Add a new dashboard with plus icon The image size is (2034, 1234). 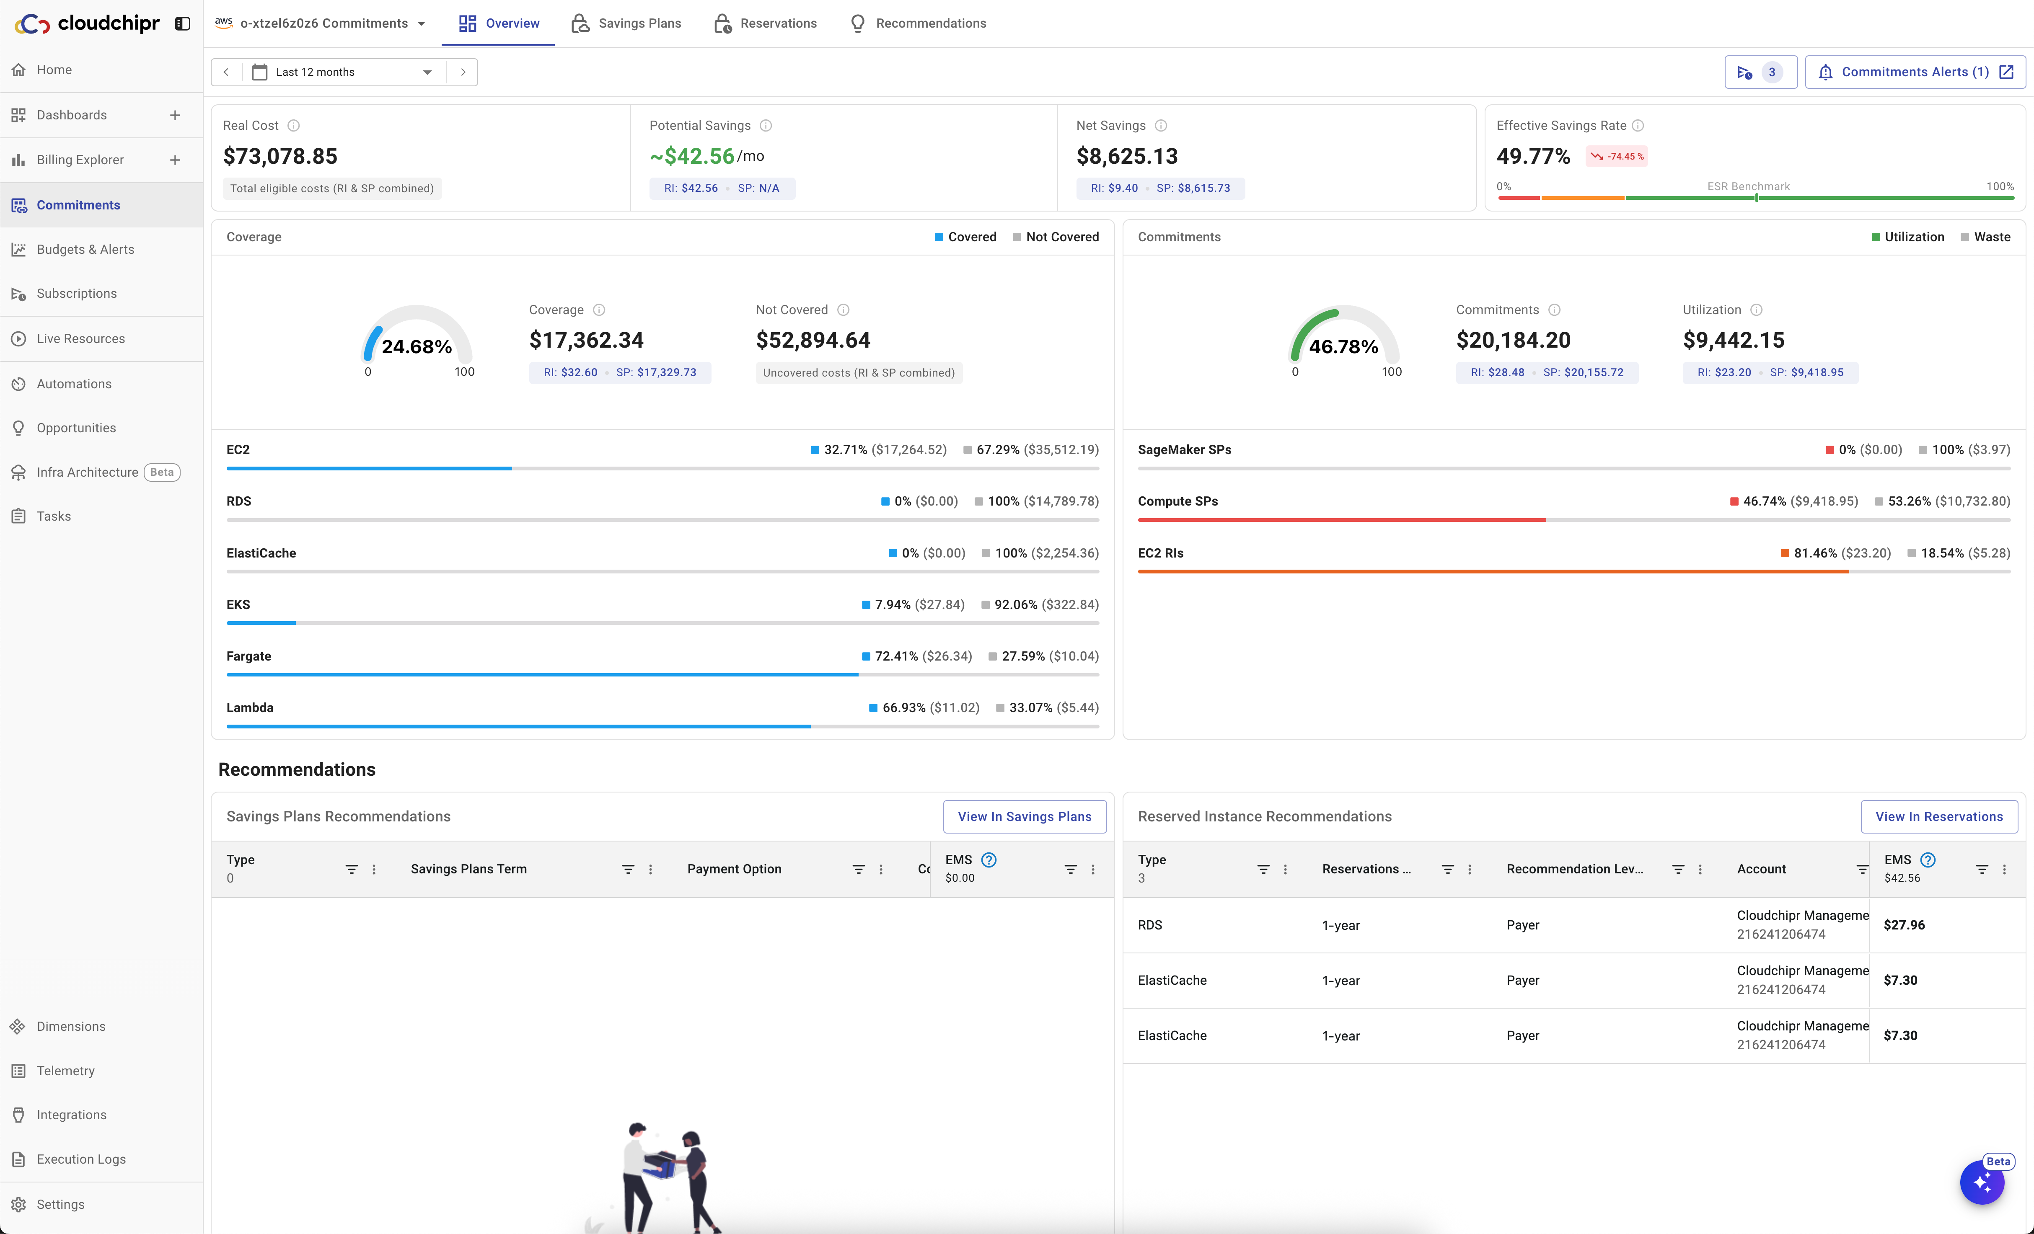(175, 115)
